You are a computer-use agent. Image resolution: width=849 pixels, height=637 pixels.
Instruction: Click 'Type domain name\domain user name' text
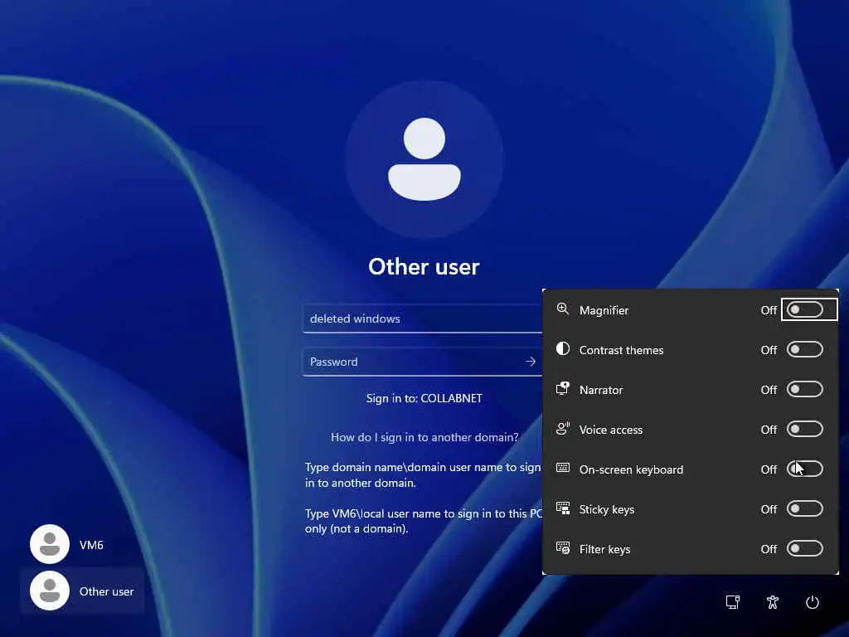pos(422,474)
